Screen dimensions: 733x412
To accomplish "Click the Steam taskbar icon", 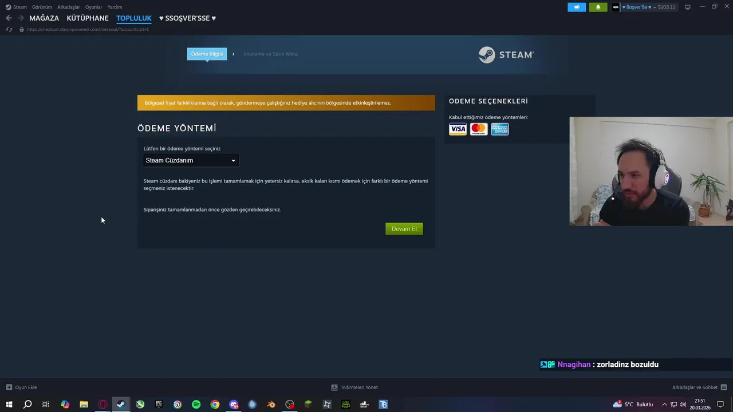I will coord(121,405).
